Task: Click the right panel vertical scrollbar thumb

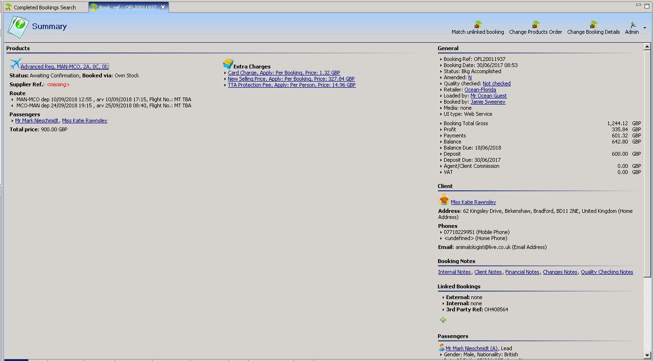Action: (x=647, y=163)
